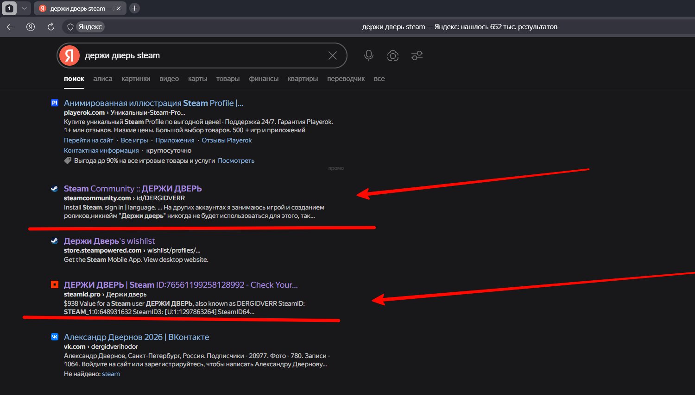Open a new browser tab with plus
695x395 pixels.
134,8
